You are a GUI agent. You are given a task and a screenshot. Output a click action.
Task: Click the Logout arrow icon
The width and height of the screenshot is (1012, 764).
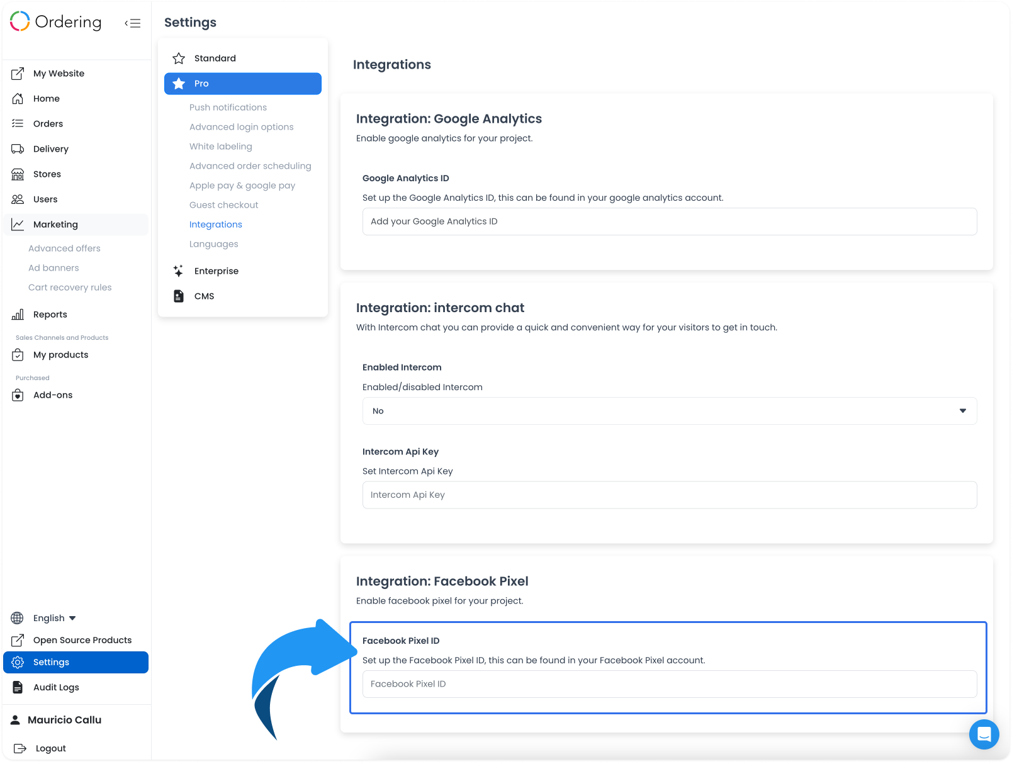click(20, 748)
